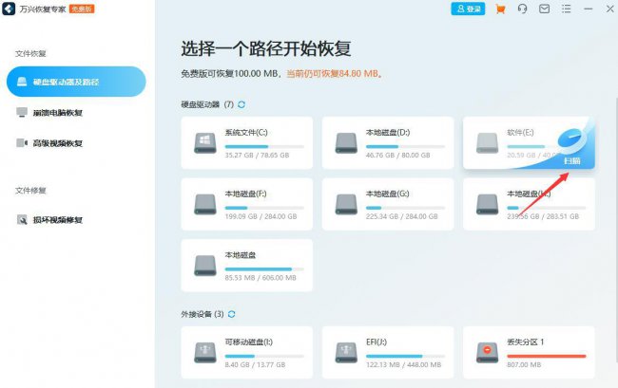
Task: Refresh the 硬盘驱动器 (7) list
Action: pyautogui.click(x=241, y=104)
